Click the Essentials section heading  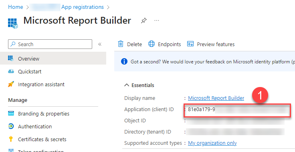click(143, 85)
